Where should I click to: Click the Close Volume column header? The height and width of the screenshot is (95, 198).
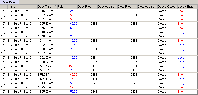147,7
